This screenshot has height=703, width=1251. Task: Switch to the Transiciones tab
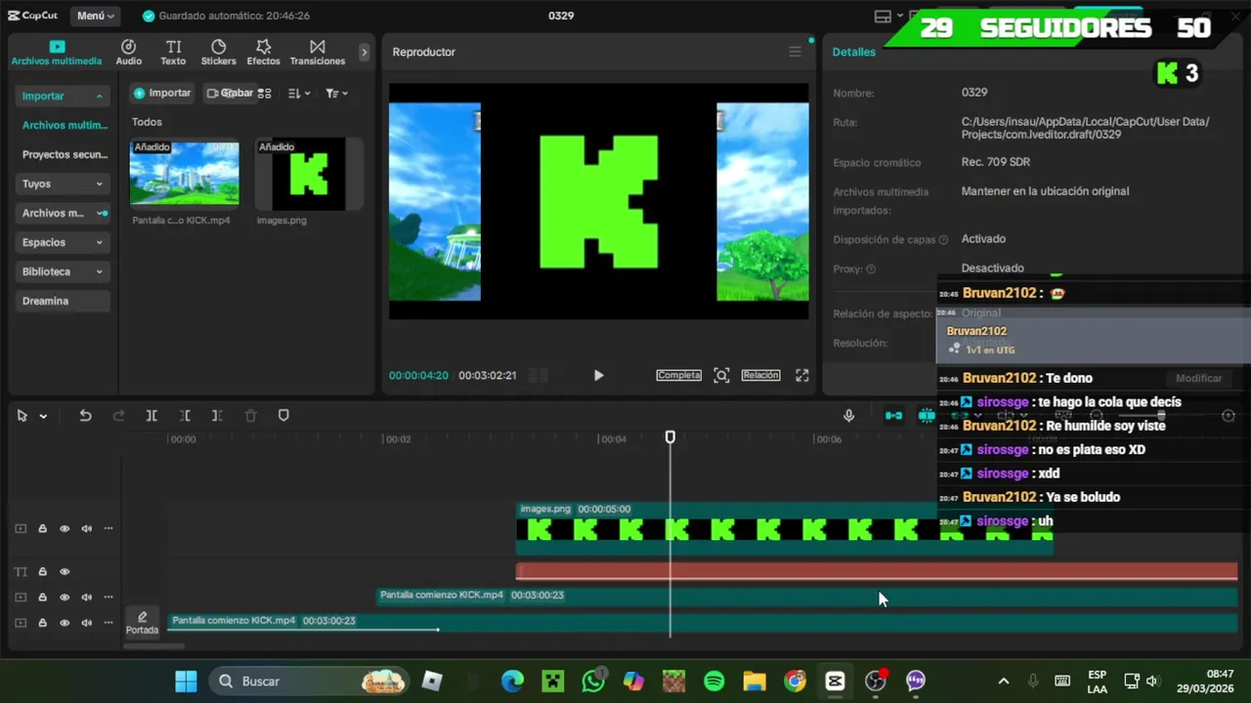[x=318, y=53]
